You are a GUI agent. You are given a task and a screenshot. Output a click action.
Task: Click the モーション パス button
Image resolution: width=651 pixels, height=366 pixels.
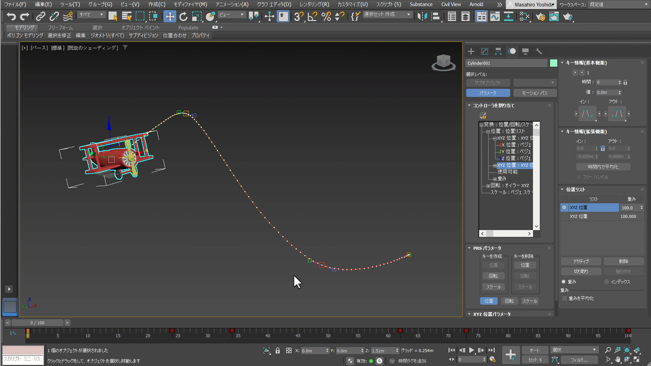(x=535, y=93)
